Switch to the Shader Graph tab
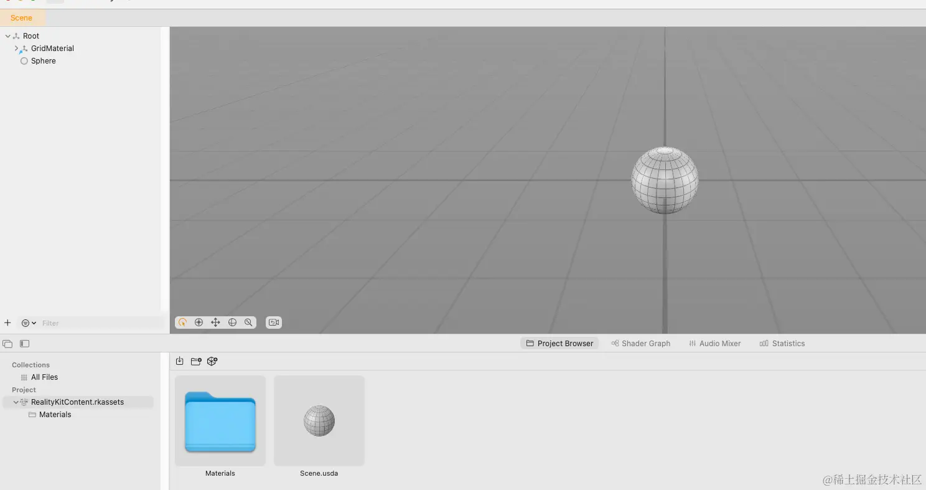This screenshot has height=490, width=926. 641,344
